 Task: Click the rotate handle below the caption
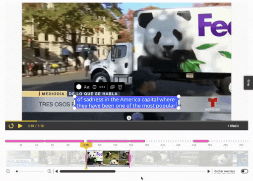[129, 118]
